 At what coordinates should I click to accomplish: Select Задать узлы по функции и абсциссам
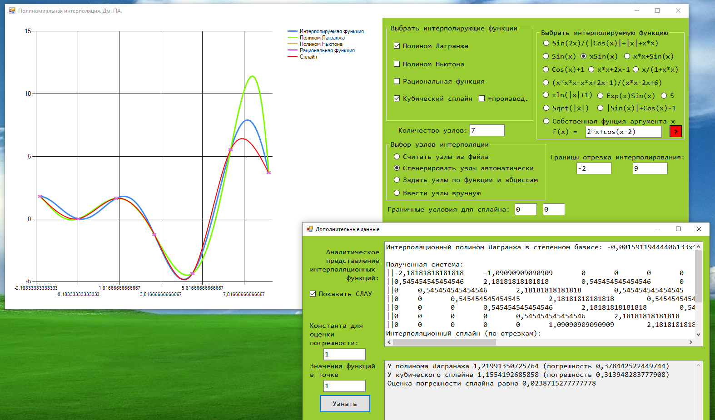pyautogui.click(x=397, y=180)
